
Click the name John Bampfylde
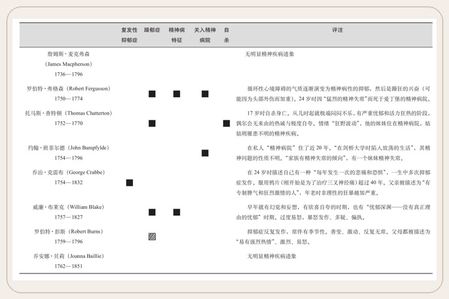point(88,148)
